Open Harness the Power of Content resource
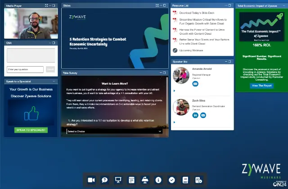The height and width of the screenshot is (189, 288). pos(202,31)
